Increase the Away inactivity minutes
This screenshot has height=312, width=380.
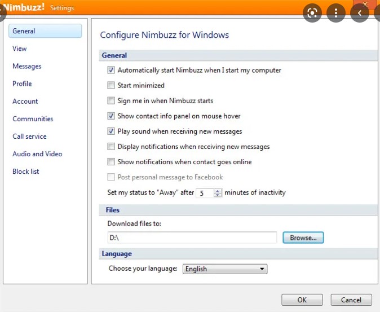[x=218, y=191]
